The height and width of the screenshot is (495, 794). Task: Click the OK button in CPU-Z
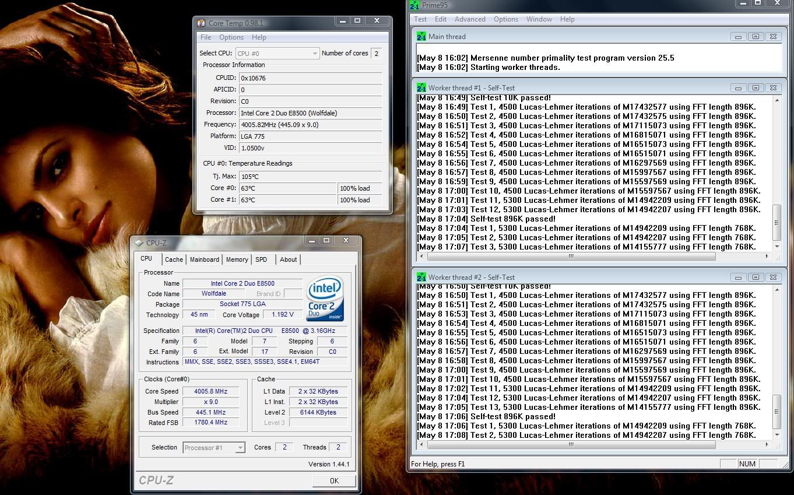[x=334, y=480]
